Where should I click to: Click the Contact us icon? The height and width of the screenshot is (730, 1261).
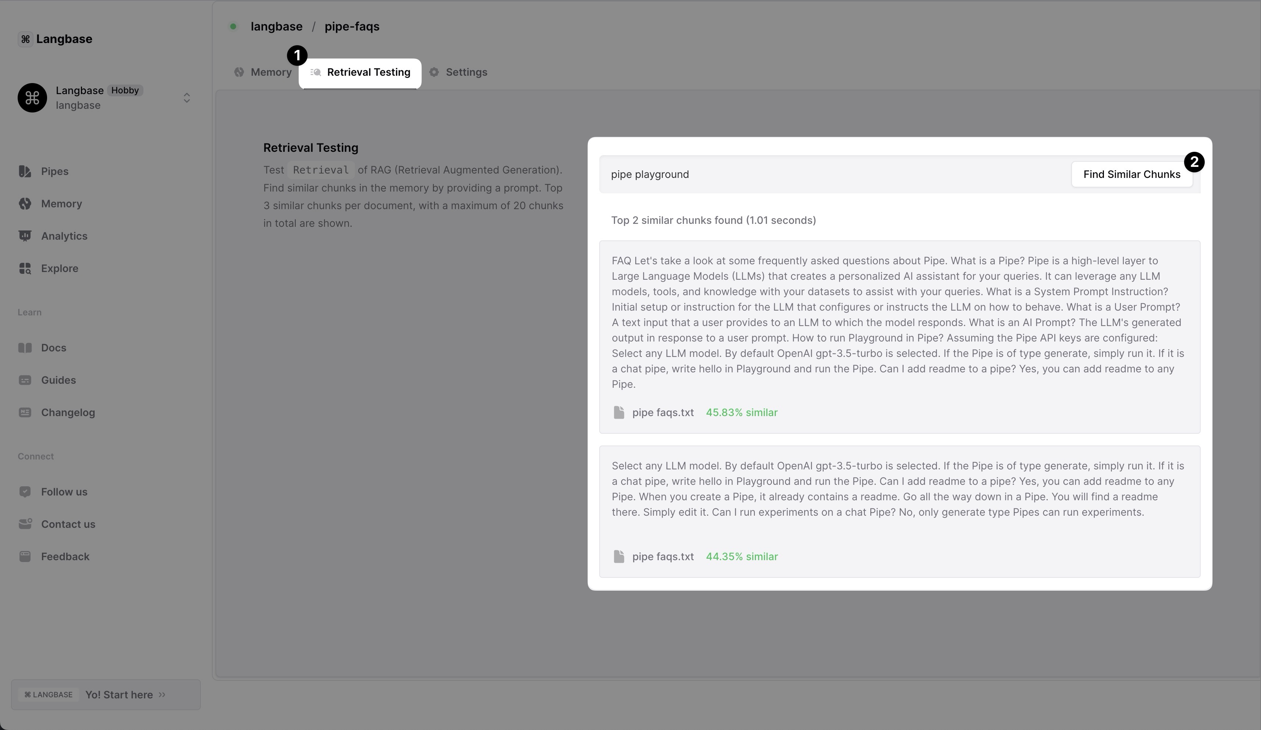[25, 524]
